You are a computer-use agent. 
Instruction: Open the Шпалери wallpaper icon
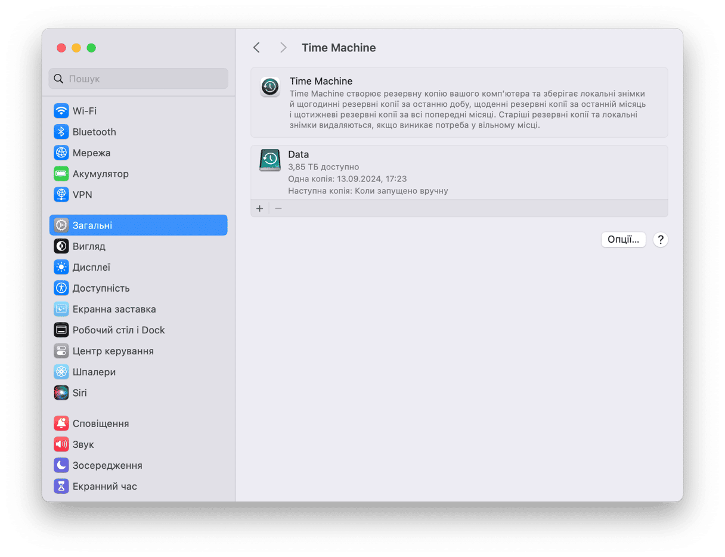(61, 372)
